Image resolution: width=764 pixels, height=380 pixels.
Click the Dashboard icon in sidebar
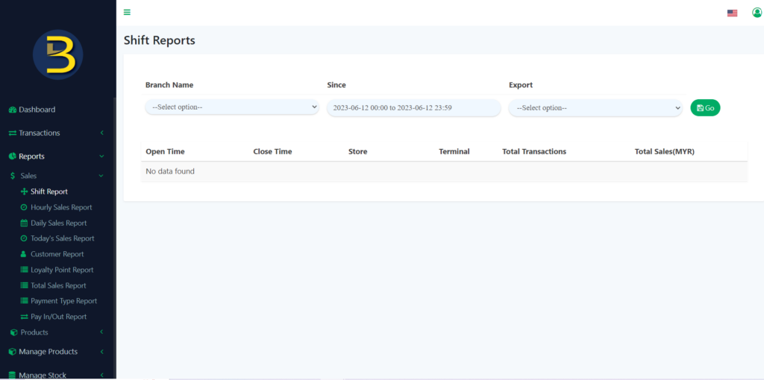point(13,110)
